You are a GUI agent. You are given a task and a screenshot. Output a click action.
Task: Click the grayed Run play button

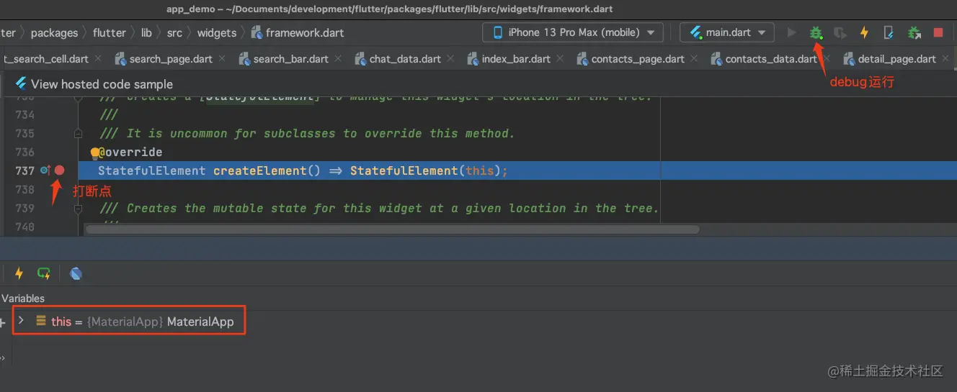(x=792, y=32)
